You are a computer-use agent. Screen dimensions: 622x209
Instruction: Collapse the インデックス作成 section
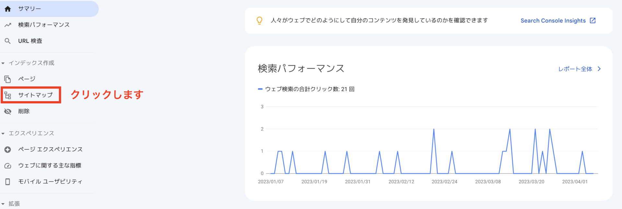tap(3, 63)
